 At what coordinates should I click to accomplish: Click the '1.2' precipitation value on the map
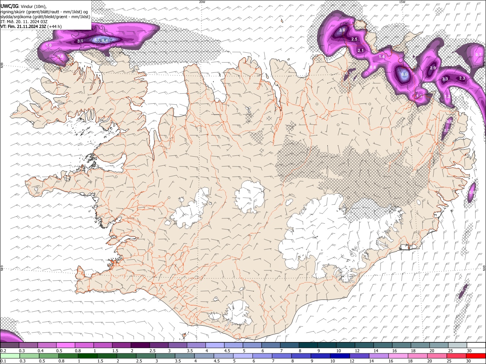[447, 97]
